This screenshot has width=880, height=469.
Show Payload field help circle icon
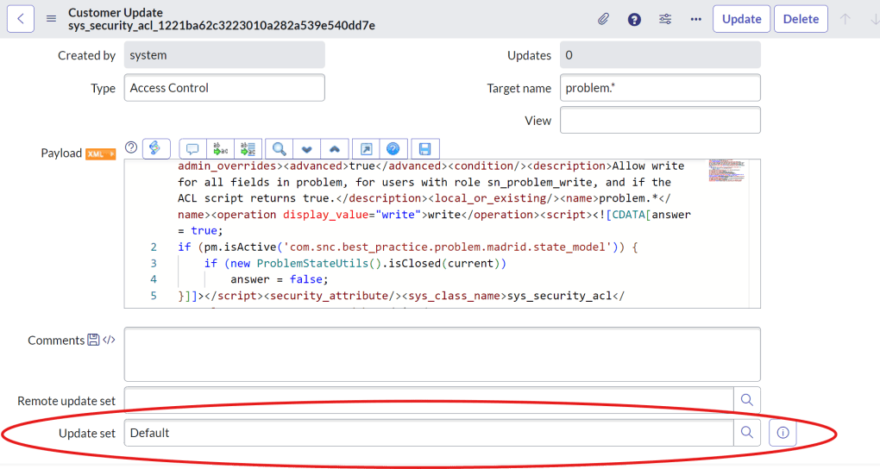pyautogui.click(x=131, y=147)
